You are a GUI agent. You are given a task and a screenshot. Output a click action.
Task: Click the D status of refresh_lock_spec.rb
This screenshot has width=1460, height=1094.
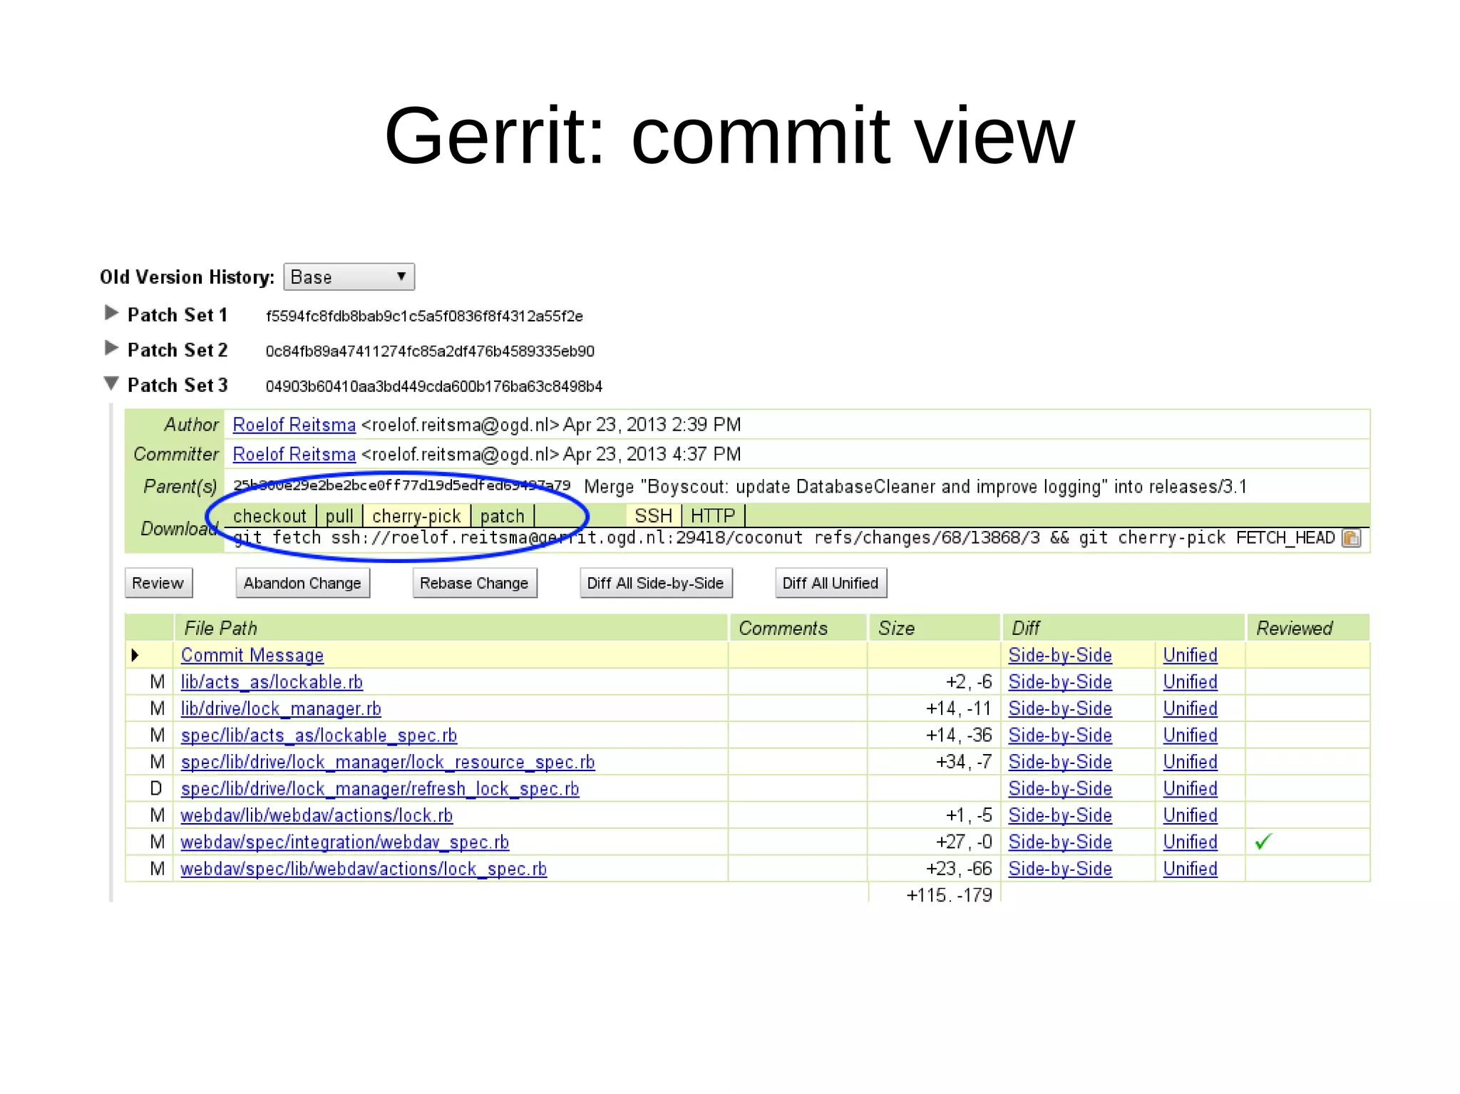(x=156, y=789)
